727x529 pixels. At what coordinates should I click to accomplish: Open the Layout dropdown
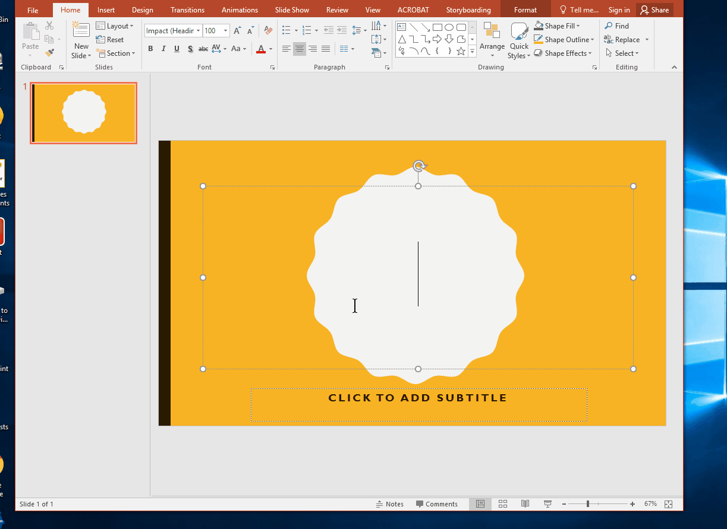coord(115,26)
